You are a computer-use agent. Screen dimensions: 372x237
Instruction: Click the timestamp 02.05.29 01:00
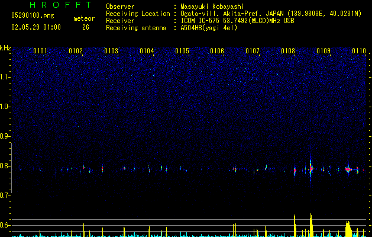(36, 27)
